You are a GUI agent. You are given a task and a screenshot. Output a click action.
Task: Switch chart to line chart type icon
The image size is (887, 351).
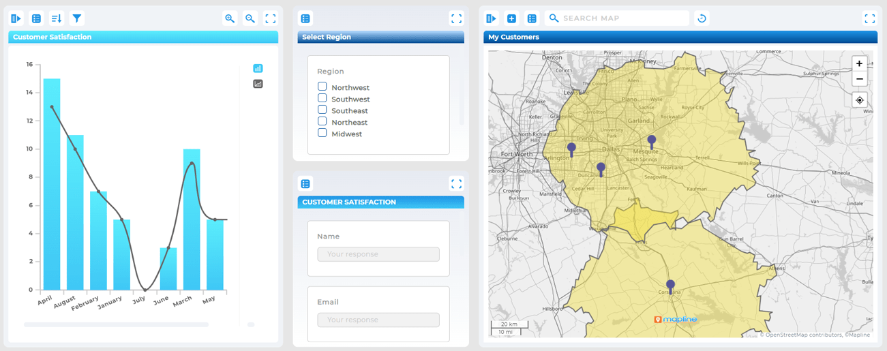click(x=258, y=84)
